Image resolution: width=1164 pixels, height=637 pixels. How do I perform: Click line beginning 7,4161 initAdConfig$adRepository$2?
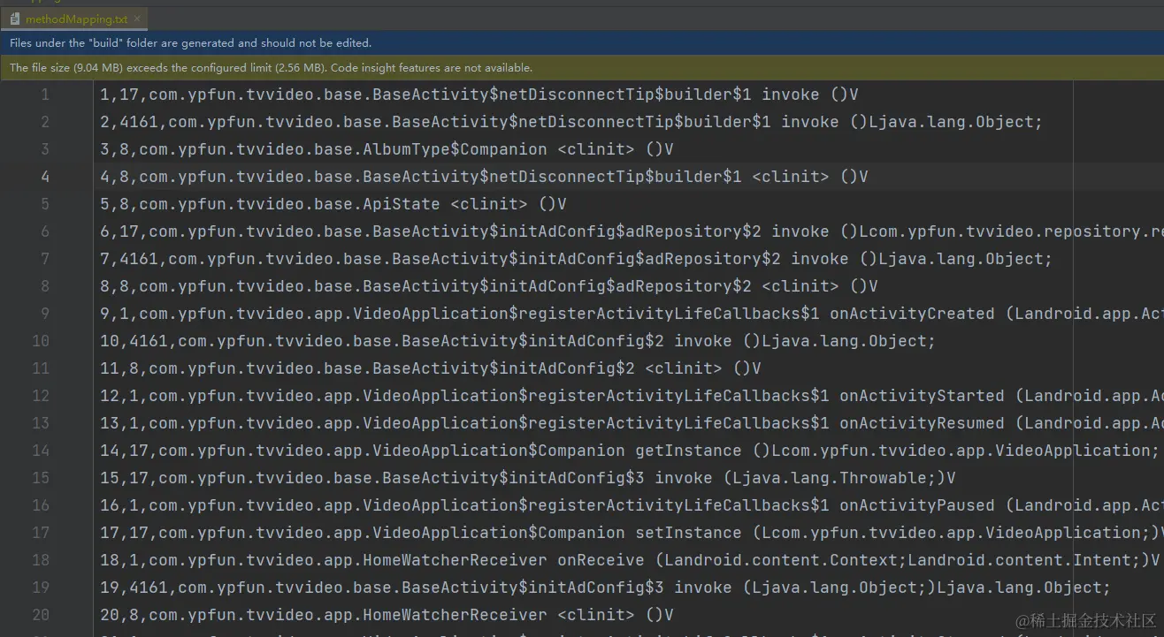point(576,259)
